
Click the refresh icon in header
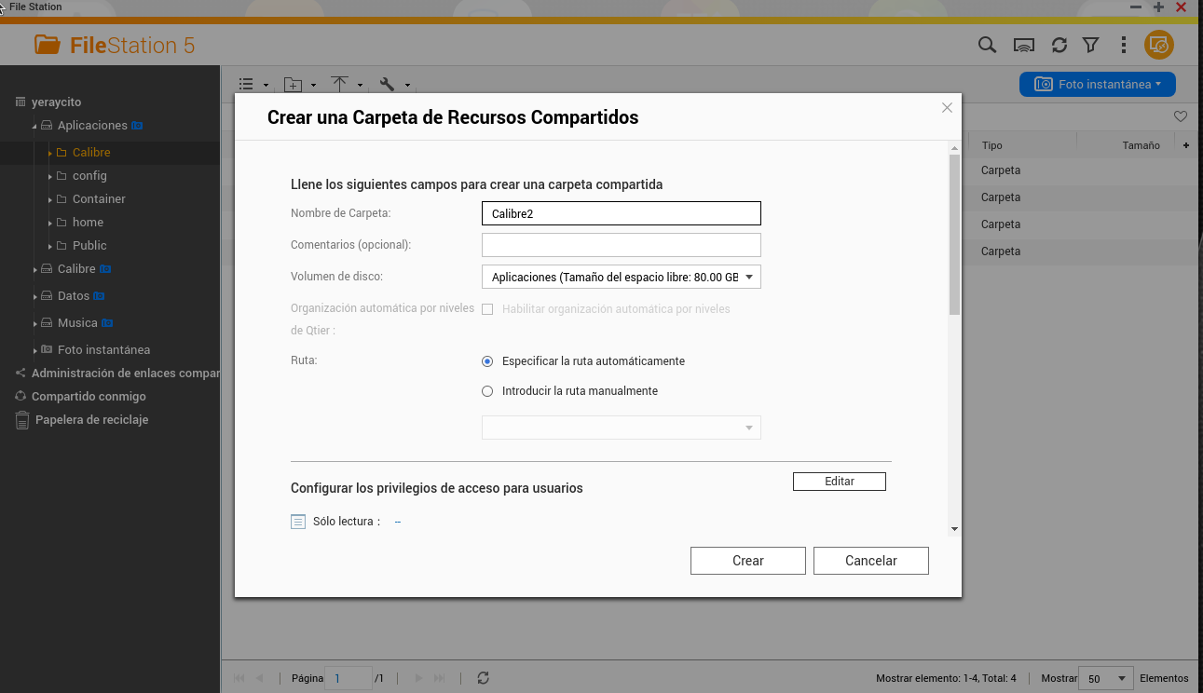pyautogui.click(x=1059, y=45)
